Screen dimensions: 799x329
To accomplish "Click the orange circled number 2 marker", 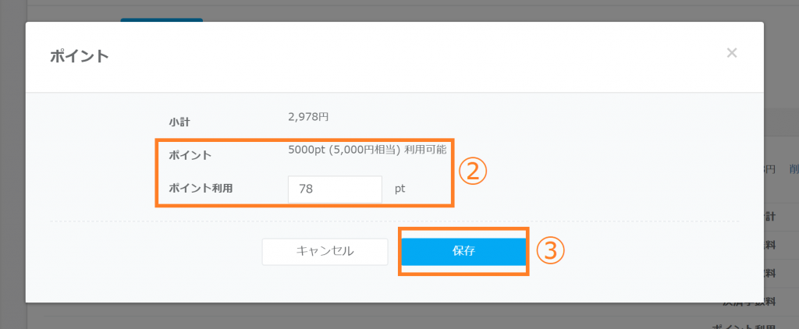I will tap(472, 172).
